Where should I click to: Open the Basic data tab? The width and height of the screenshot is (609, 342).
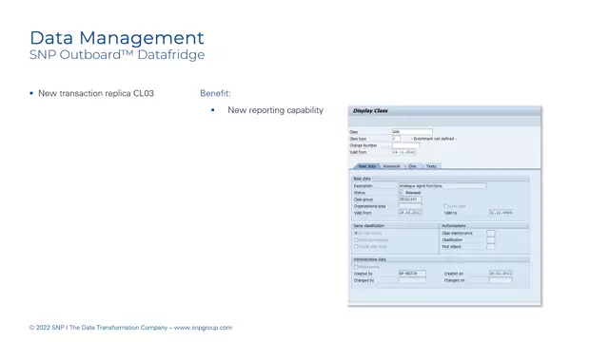pos(366,166)
